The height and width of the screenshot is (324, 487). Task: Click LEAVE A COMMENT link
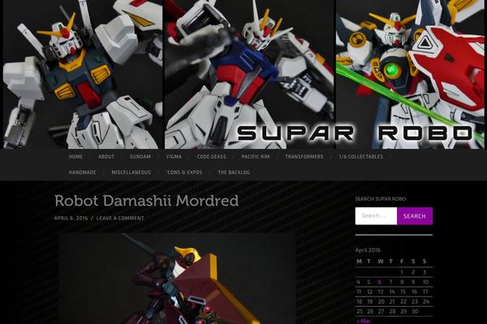click(x=120, y=218)
